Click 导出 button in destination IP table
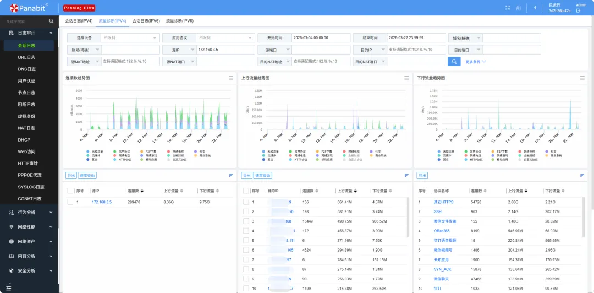The width and height of the screenshot is (594, 293). coord(246,175)
